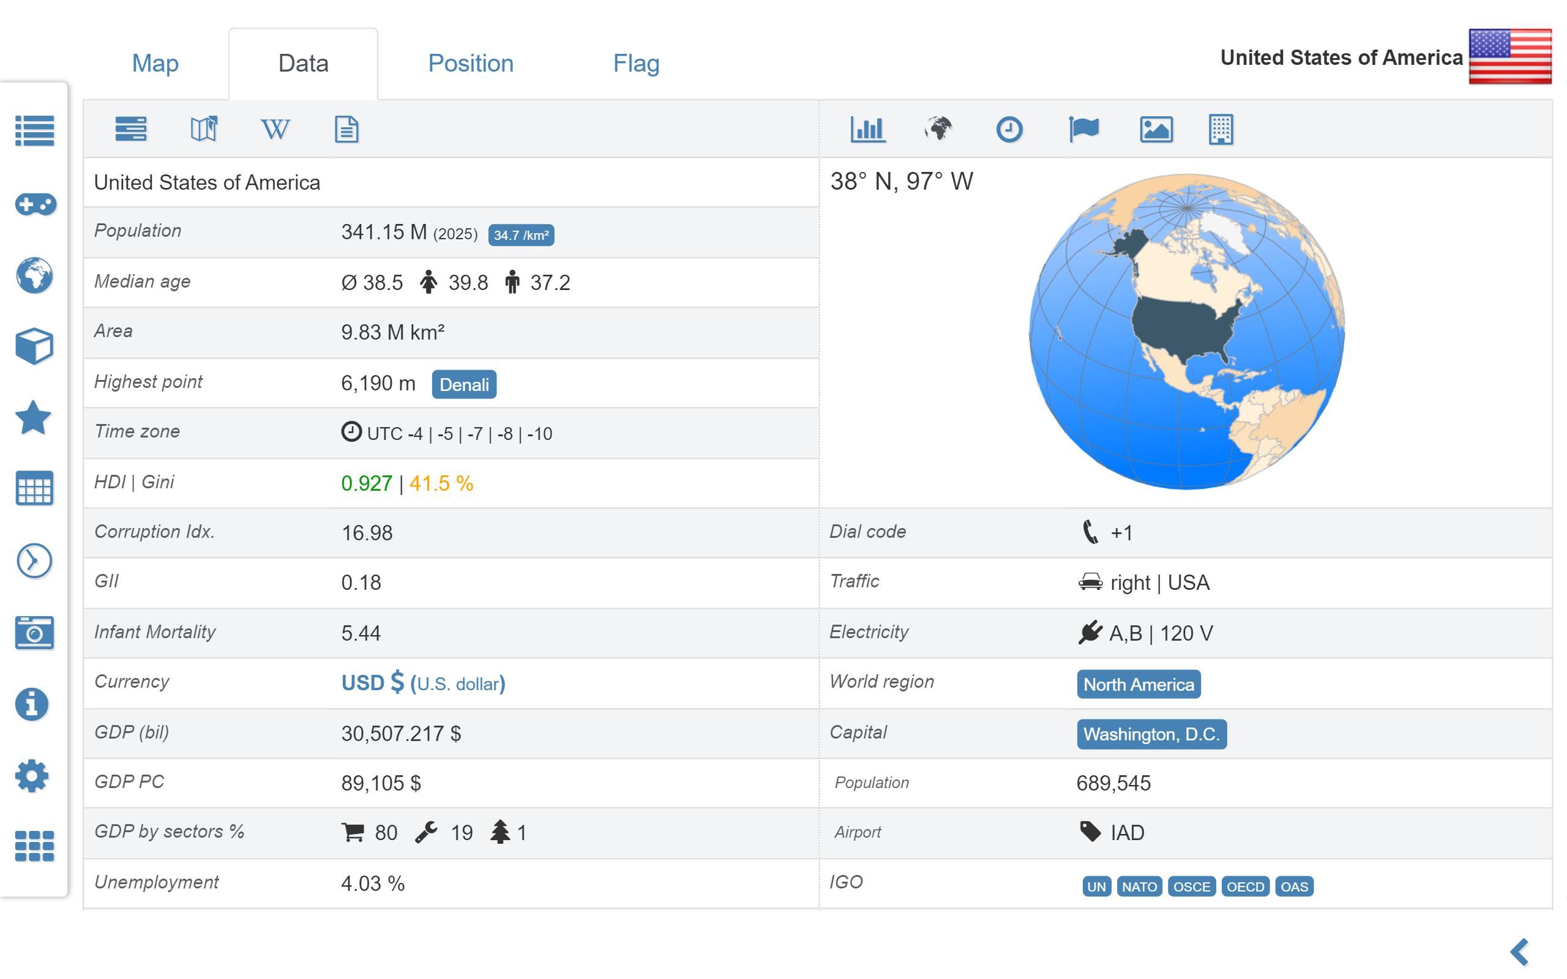The width and height of the screenshot is (1567, 979).
Task: Click the globe showing USA location
Action: point(1186,332)
